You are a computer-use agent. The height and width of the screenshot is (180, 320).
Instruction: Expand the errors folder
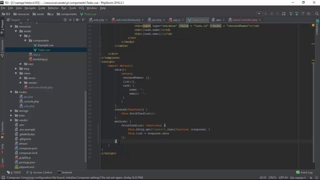20,78
